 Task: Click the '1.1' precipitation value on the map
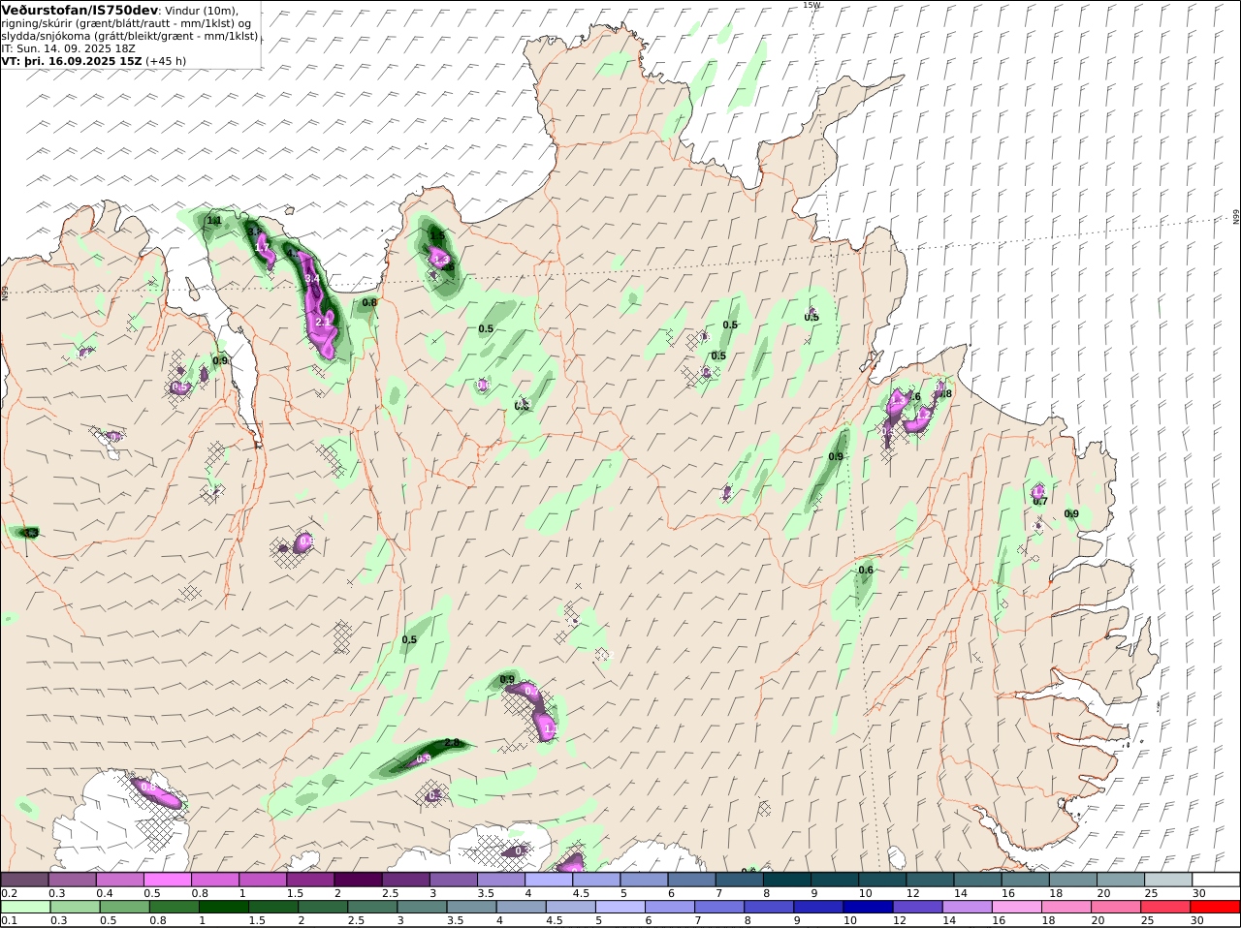coord(214,221)
